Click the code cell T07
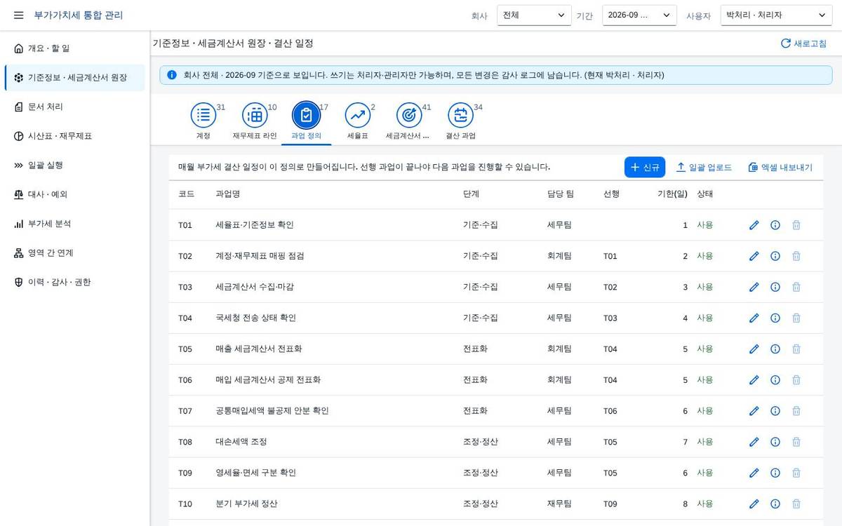 (x=185, y=411)
